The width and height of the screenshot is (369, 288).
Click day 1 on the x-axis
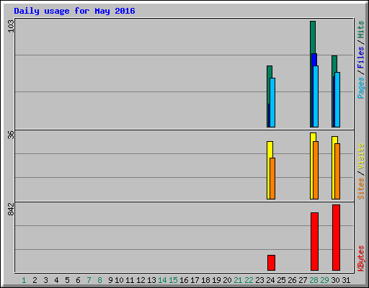click(24, 280)
